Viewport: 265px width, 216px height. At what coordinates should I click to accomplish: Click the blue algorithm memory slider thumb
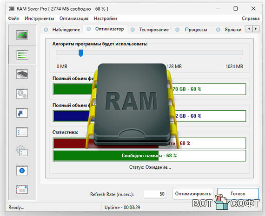tap(81, 53)
